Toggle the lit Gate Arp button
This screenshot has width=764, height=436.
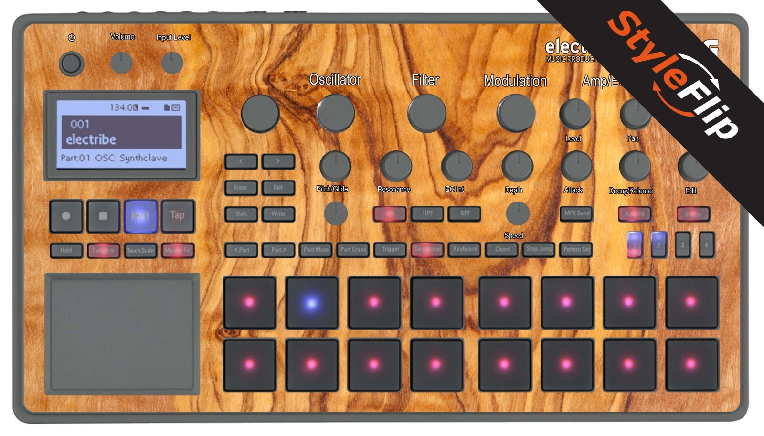click(x=103, y=250)
